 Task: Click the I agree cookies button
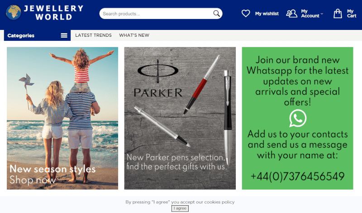pyautogui.click(x=180, y=208)
